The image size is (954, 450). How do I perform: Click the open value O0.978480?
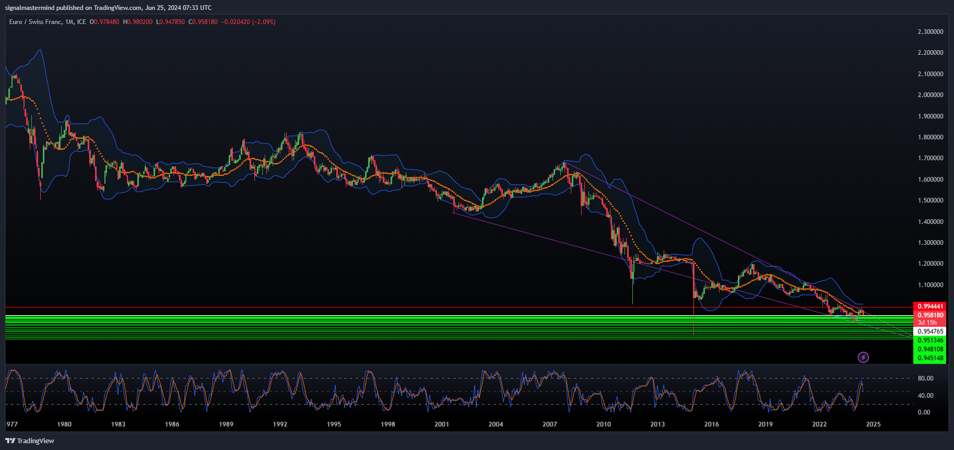[104, 22]
